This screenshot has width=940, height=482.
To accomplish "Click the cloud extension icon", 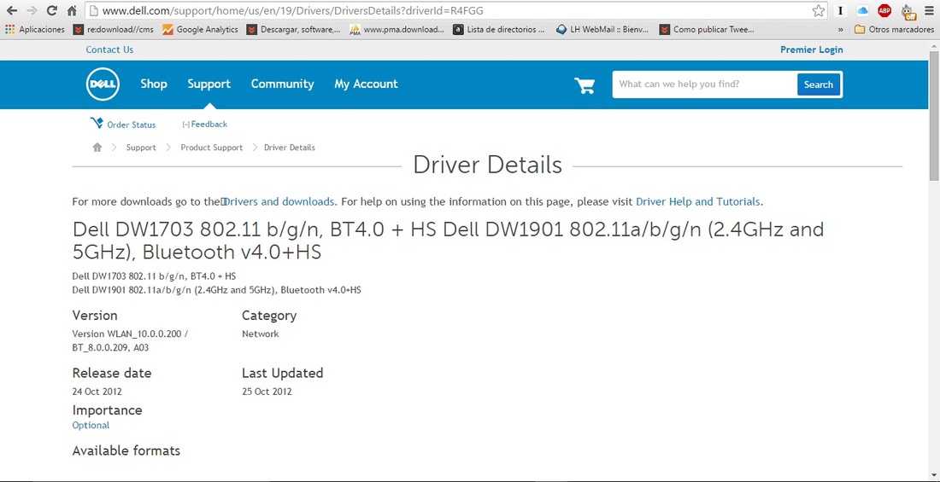I will [x=863, y=10].
